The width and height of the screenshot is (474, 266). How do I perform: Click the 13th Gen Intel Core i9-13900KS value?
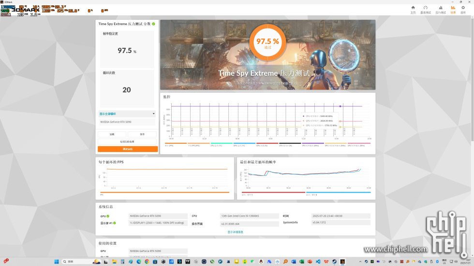pyautogui.click(x=250, y=216)
